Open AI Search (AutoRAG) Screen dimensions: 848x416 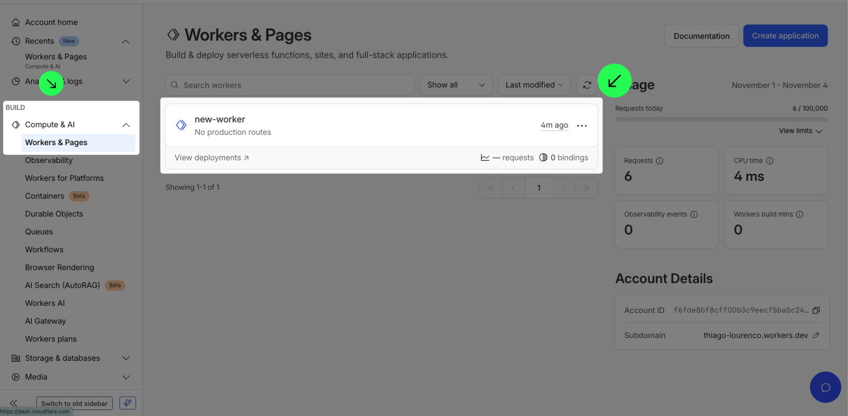pyautogui.click(x=62, y=285)
